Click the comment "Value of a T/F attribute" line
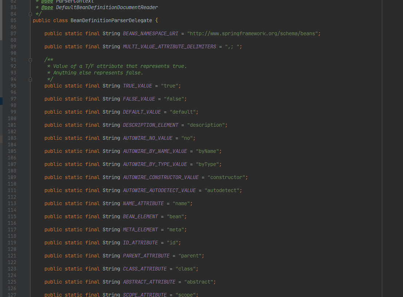The width and height of the screenshot is (403, 297). point(120,66)
